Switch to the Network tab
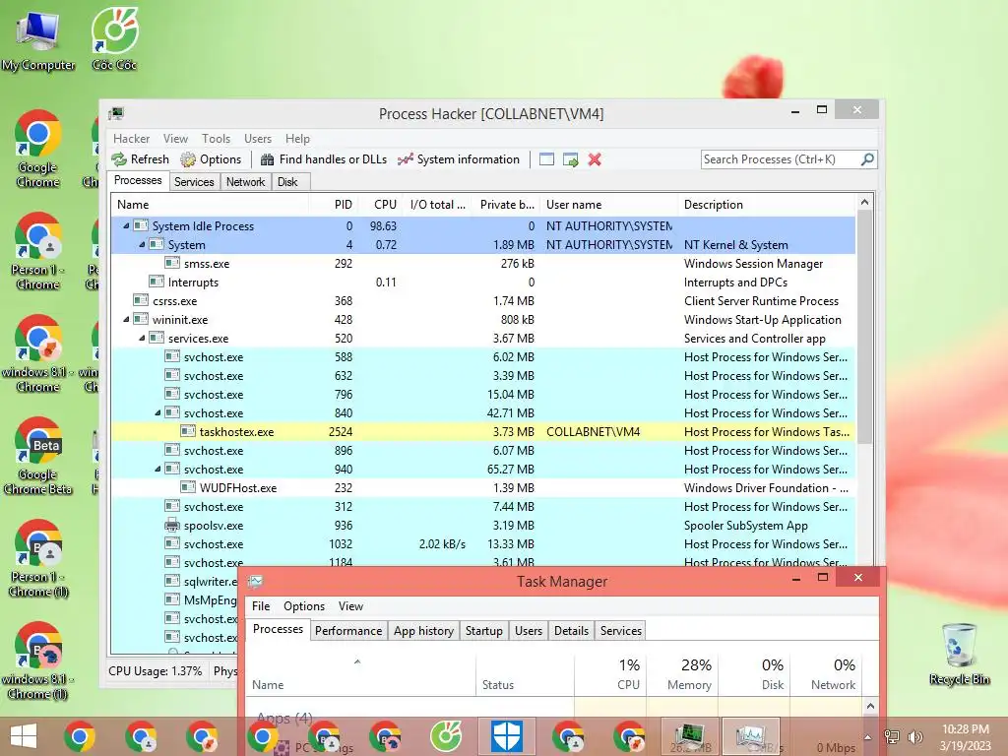 coord(245,182)
